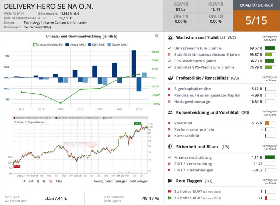Open the QUALITÄTS-CHECK header

257,5
